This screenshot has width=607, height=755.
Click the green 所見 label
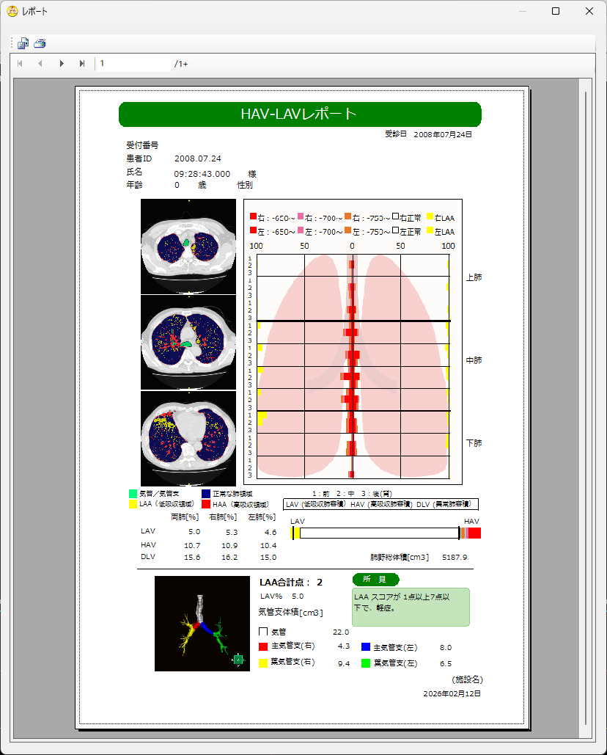tap(375, 580)
